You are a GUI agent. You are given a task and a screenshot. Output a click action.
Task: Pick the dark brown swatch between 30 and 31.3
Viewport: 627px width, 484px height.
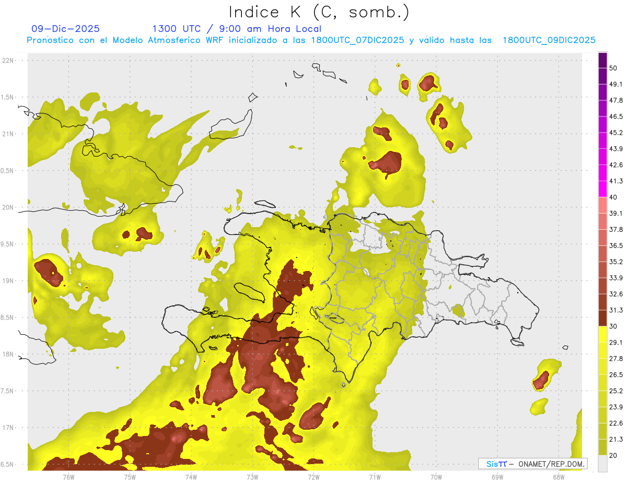602,318
